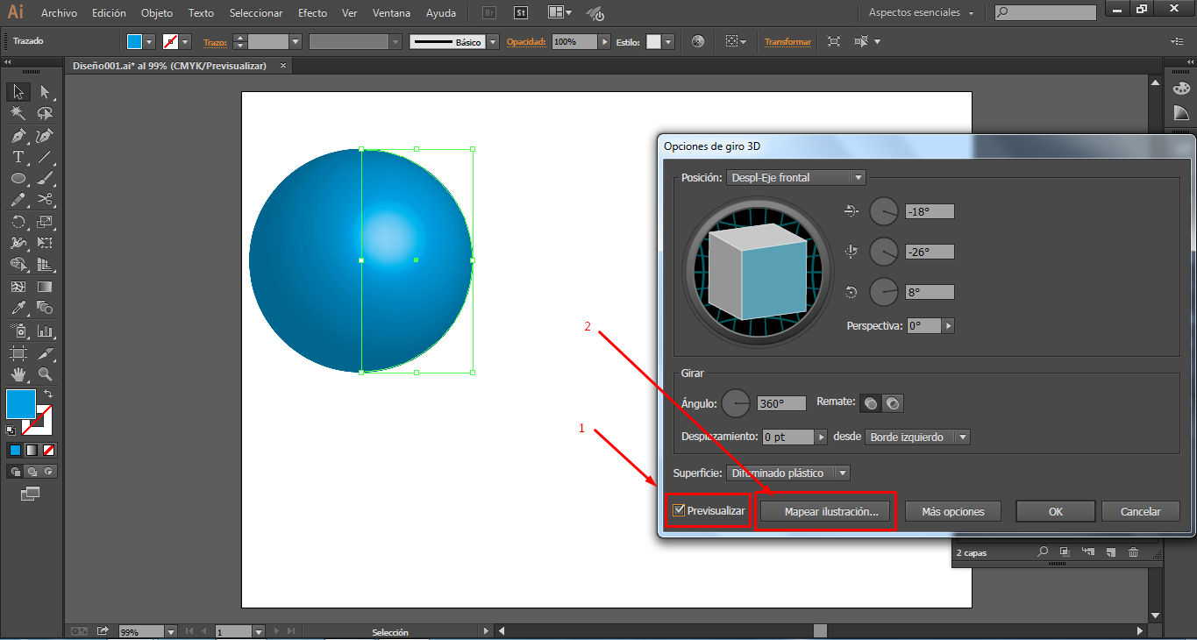Open the Aspectos esenciales workspace dropdown
This screenshot has width=1197, height=640.
921,13
